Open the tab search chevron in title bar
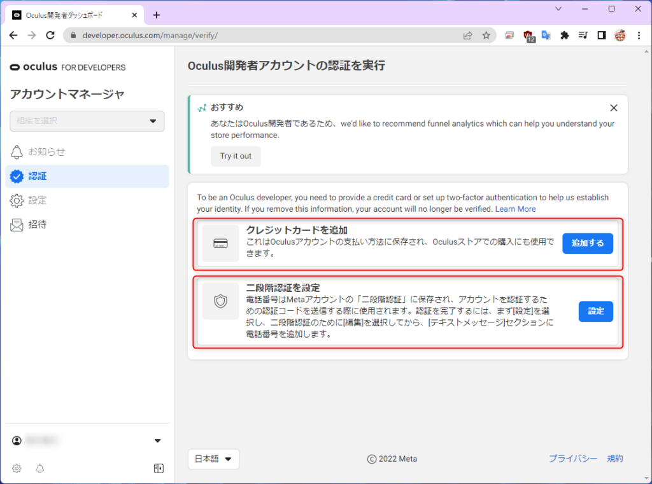The width and height of the screenshot is (652, 484). click(558, 9)
